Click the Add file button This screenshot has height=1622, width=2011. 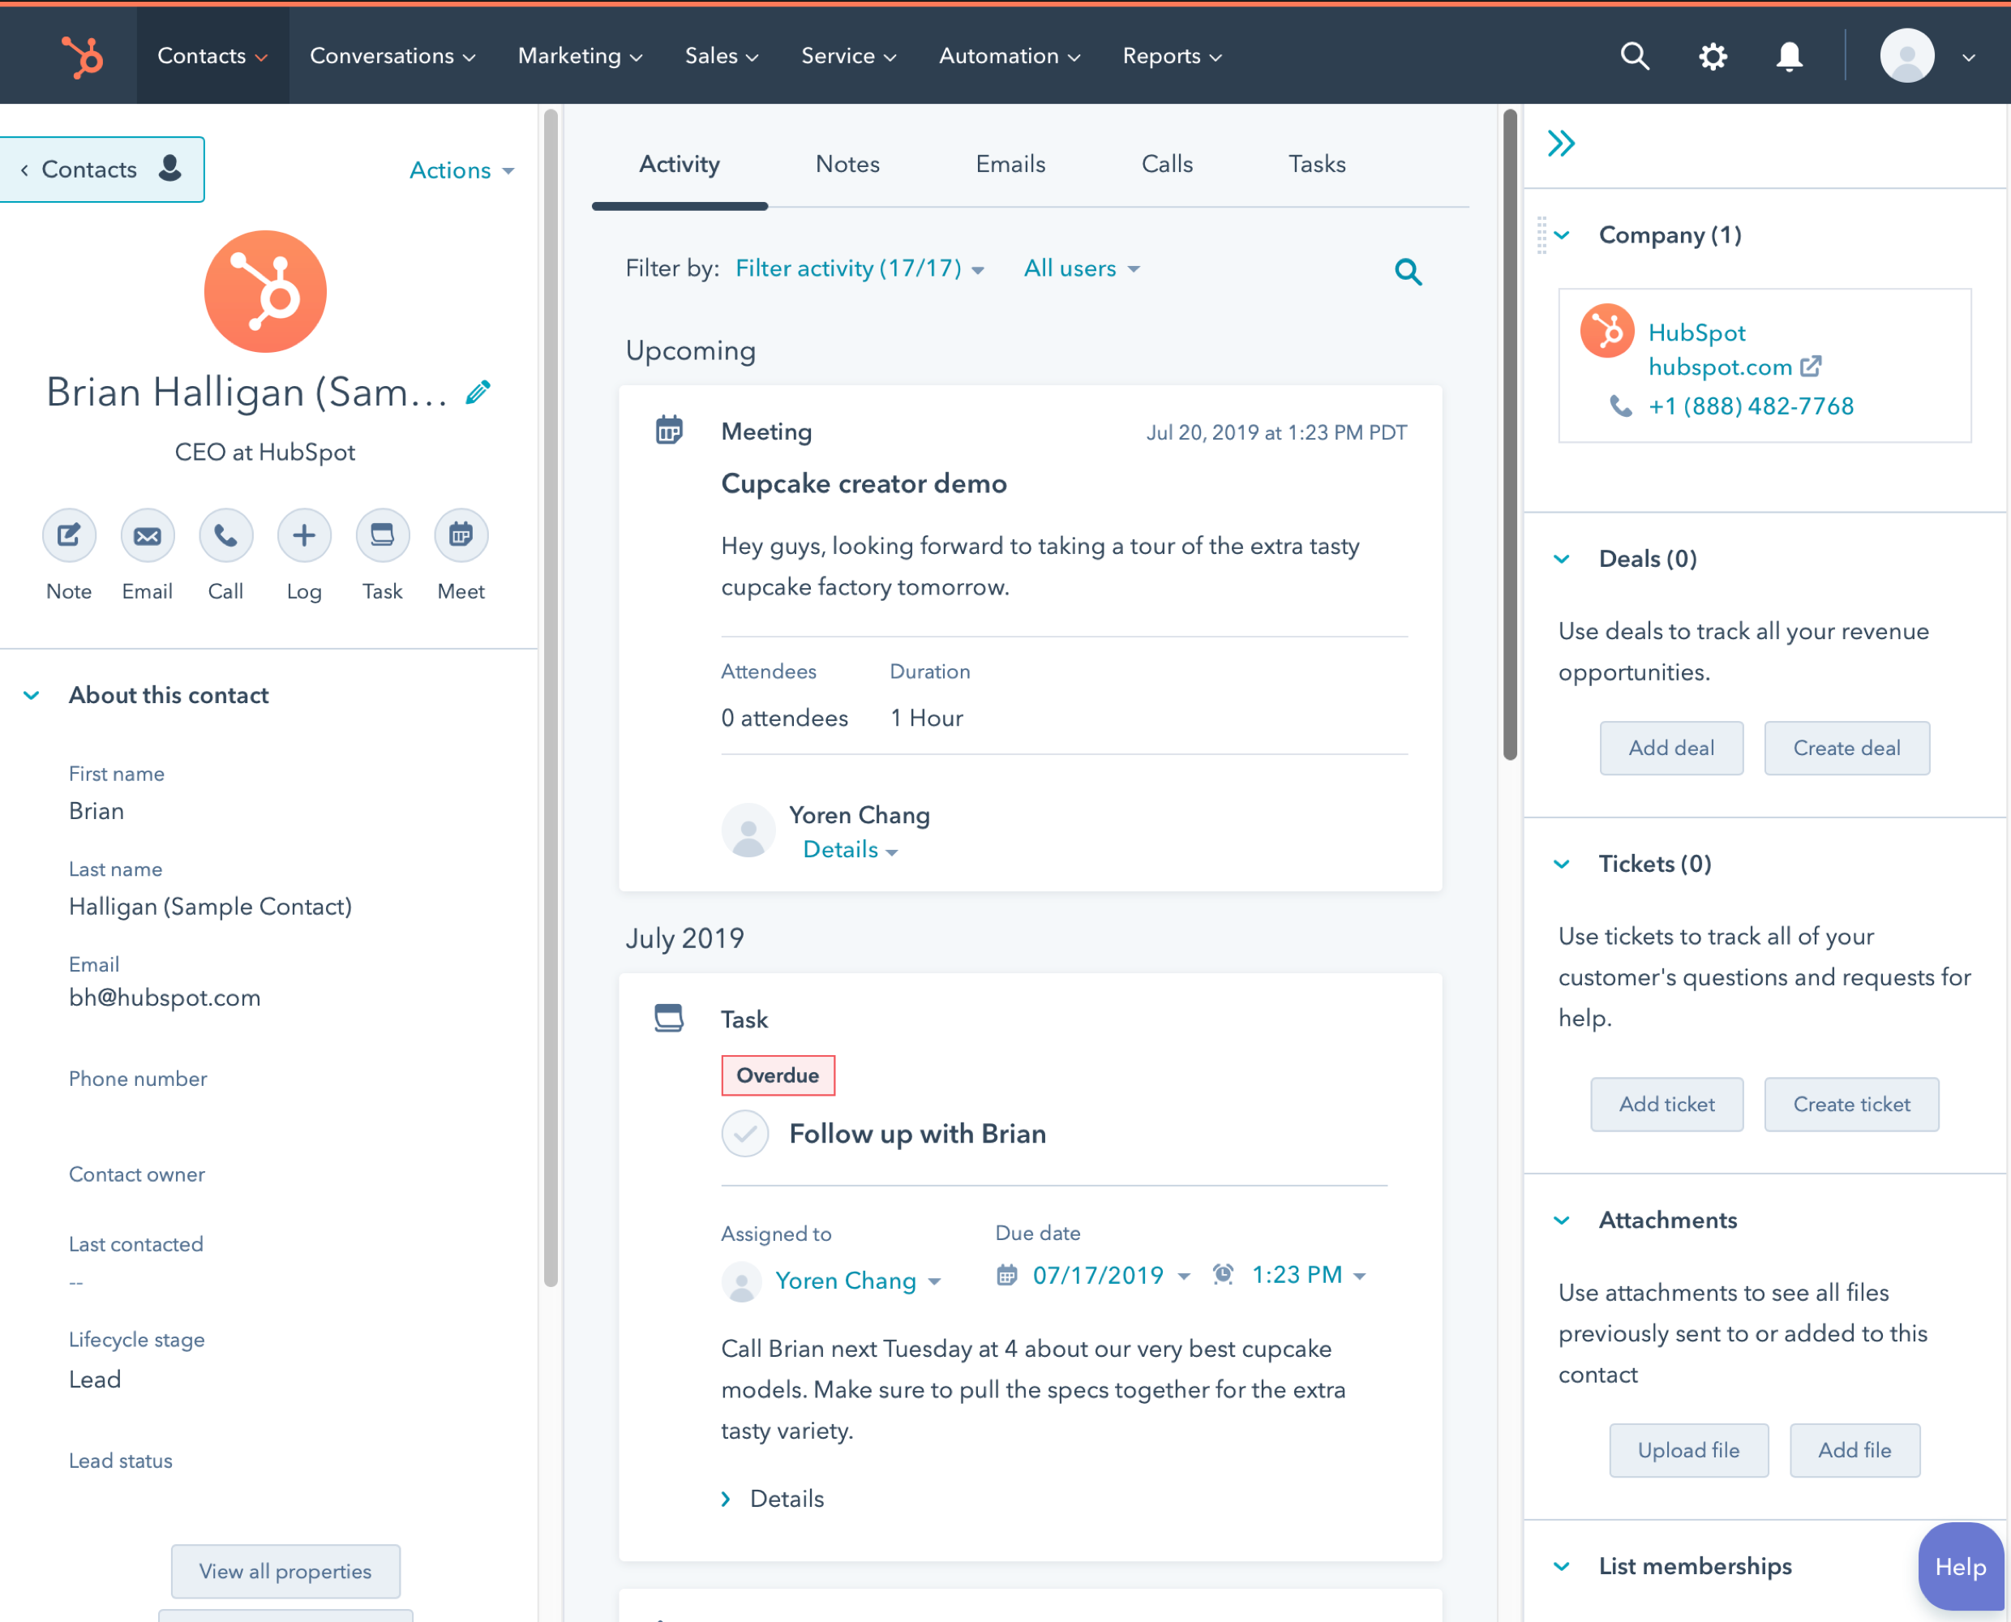point(1855,1449)
